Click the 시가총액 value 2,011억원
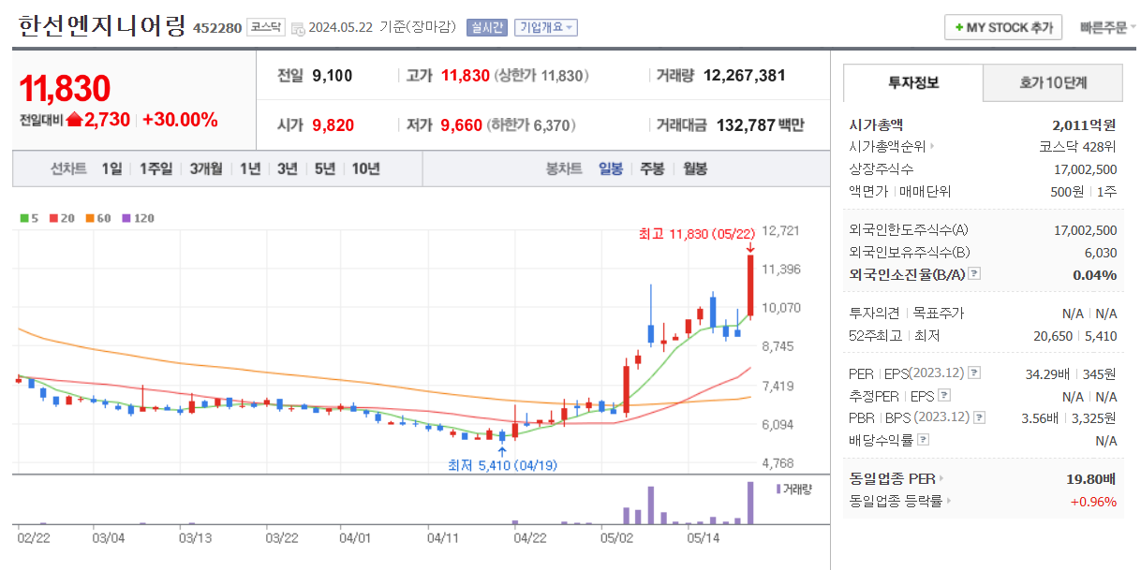1141x570 pixels. click(x=1085, y=124)
